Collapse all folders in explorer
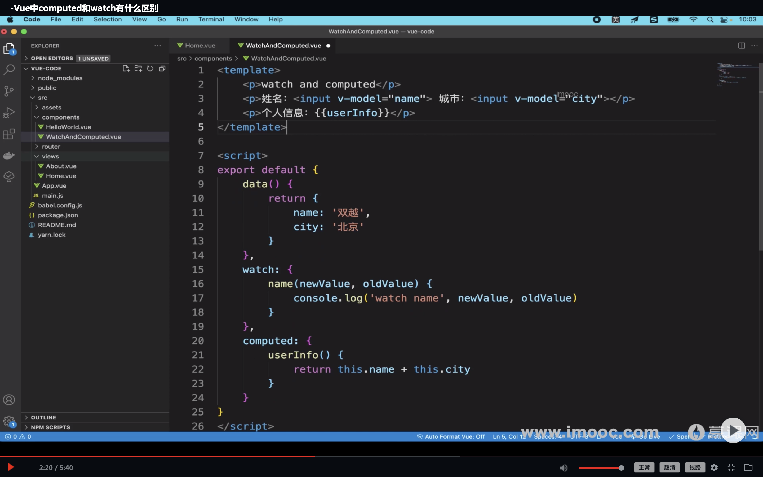 [162, 68]
